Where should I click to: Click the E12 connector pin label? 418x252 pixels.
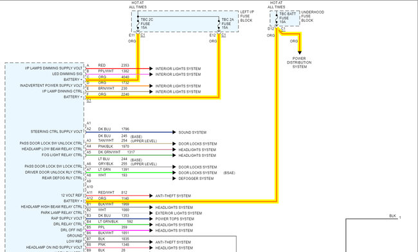coord(212,35)
